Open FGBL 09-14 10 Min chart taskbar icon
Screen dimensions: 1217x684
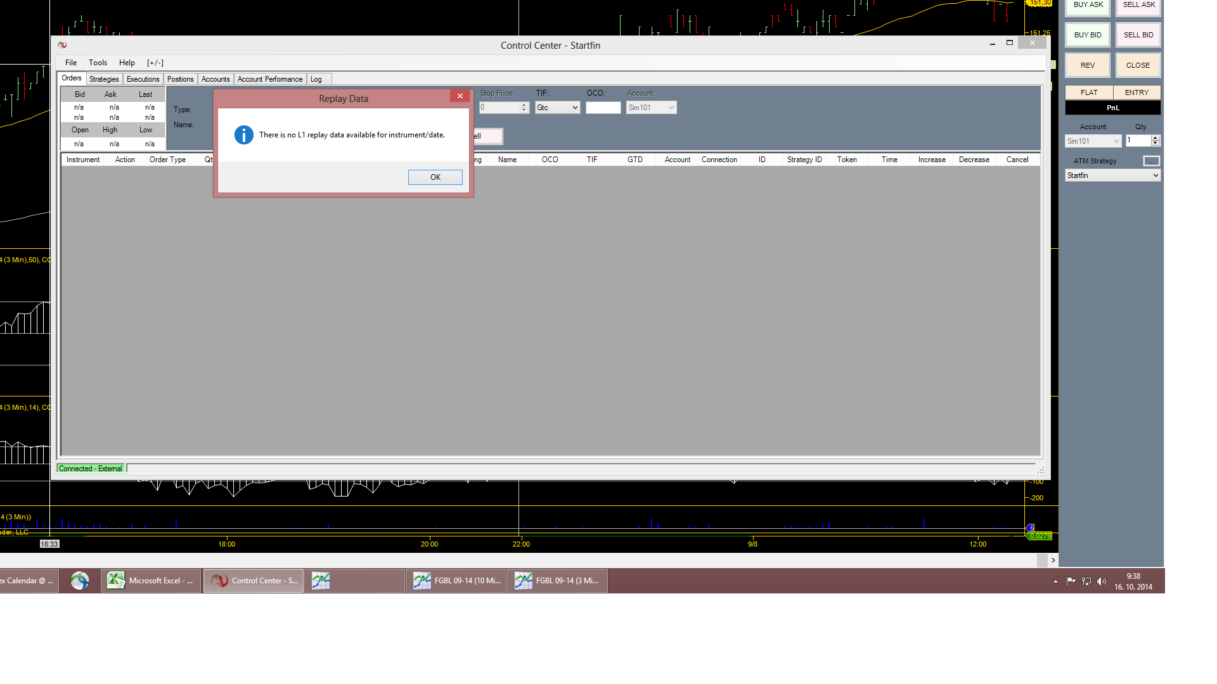tap(456, 581)
